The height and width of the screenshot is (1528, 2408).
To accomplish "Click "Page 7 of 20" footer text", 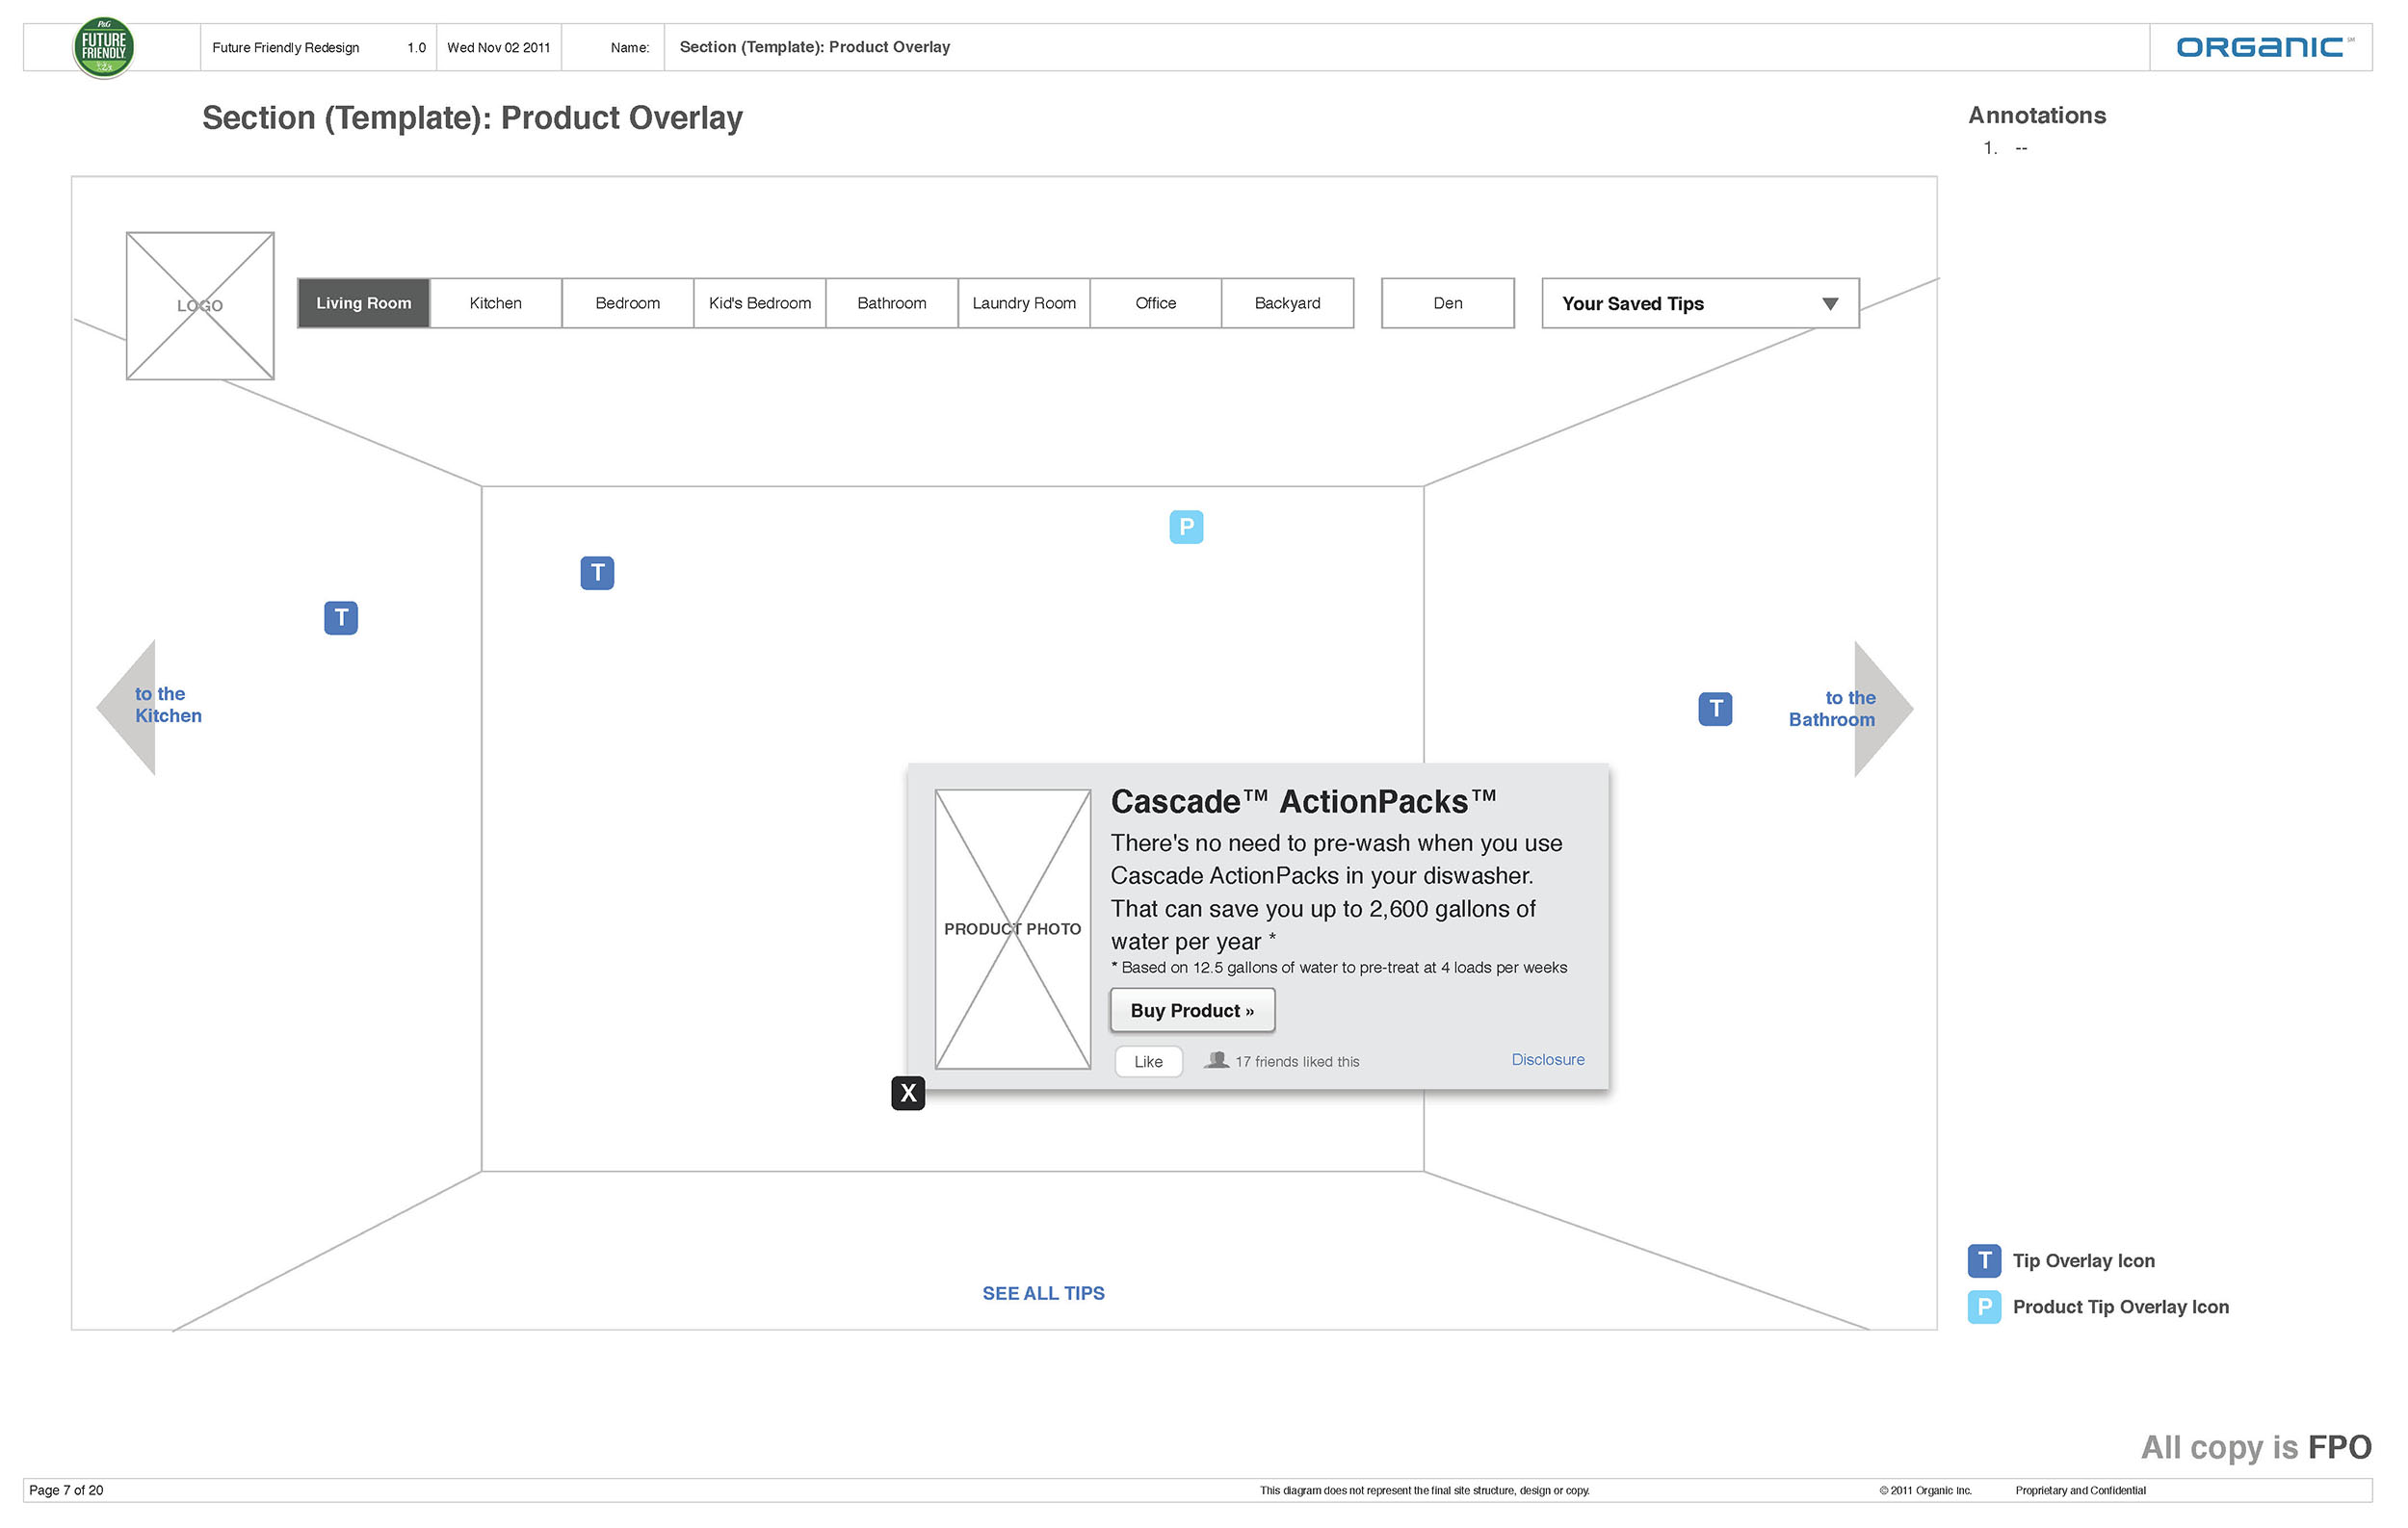I will [66, 1491].
